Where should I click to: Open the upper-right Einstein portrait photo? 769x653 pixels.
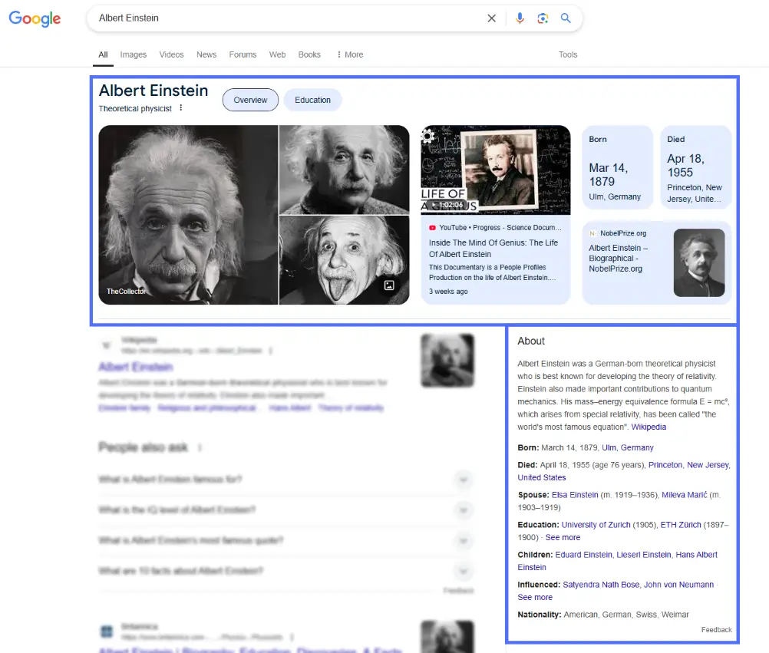(345, 170)
